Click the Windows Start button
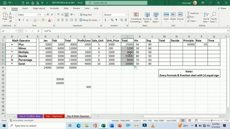The width and height of the screenshot is (230, 129). coord(4,126)
